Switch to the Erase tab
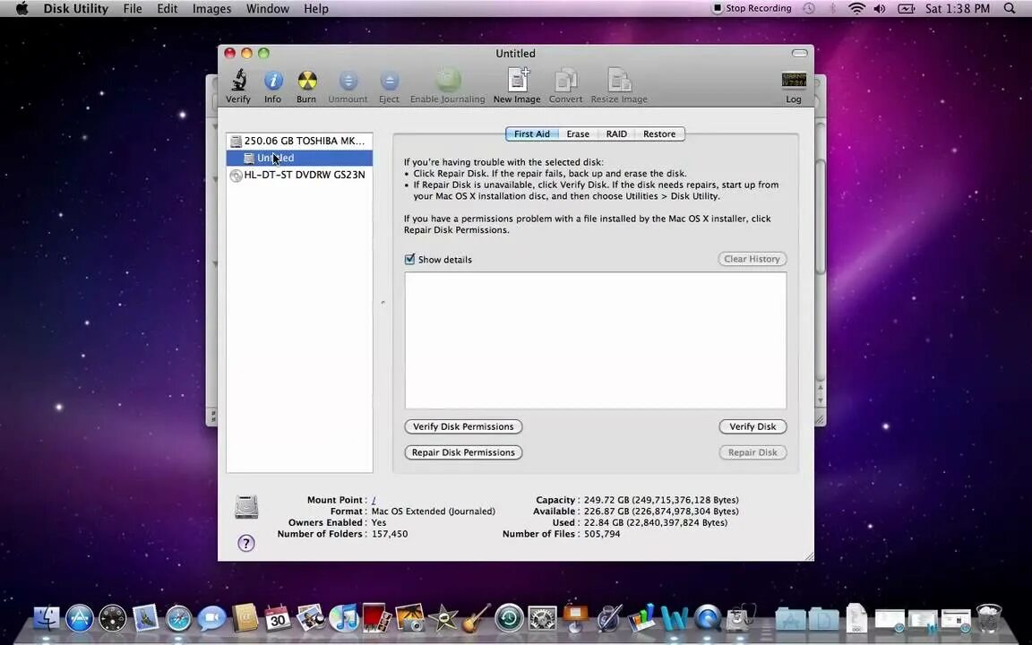Image resolution: width=1032 pixels, height=645 pixels. [x=578, y=133]
